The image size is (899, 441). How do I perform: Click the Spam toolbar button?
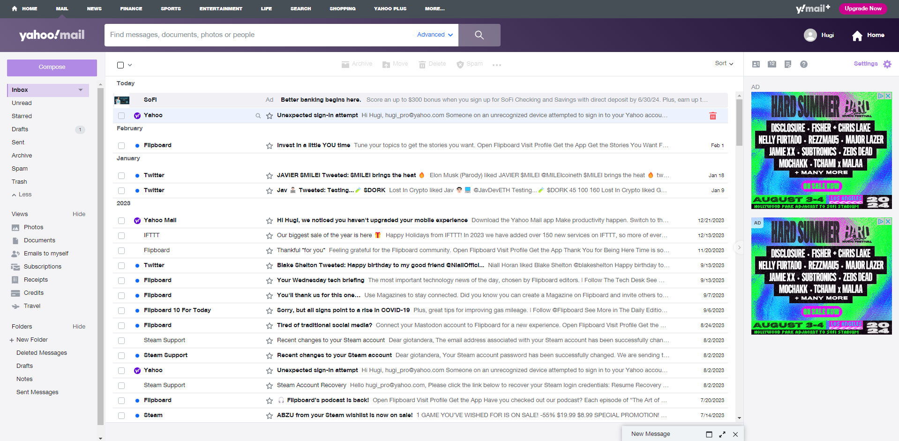click(x=470, y=64)
